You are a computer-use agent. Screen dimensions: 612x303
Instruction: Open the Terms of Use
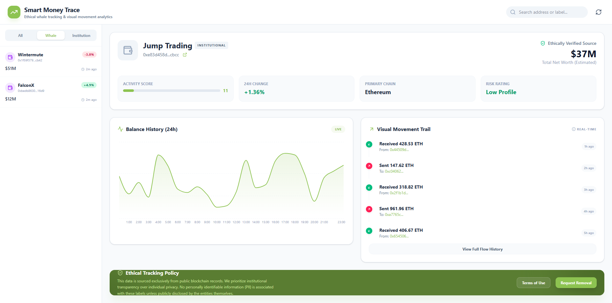click(x=533, y=283)
